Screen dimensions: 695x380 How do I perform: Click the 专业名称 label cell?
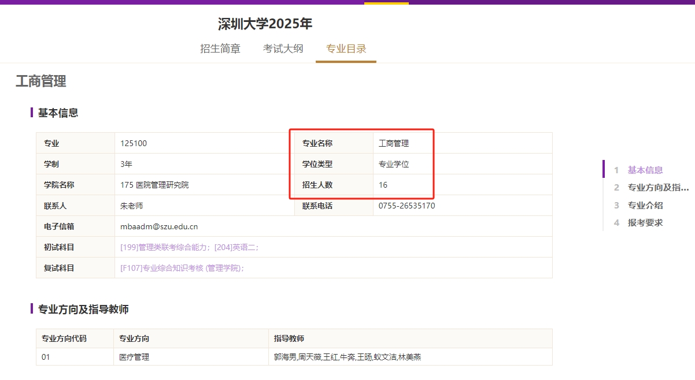[334, 143]
